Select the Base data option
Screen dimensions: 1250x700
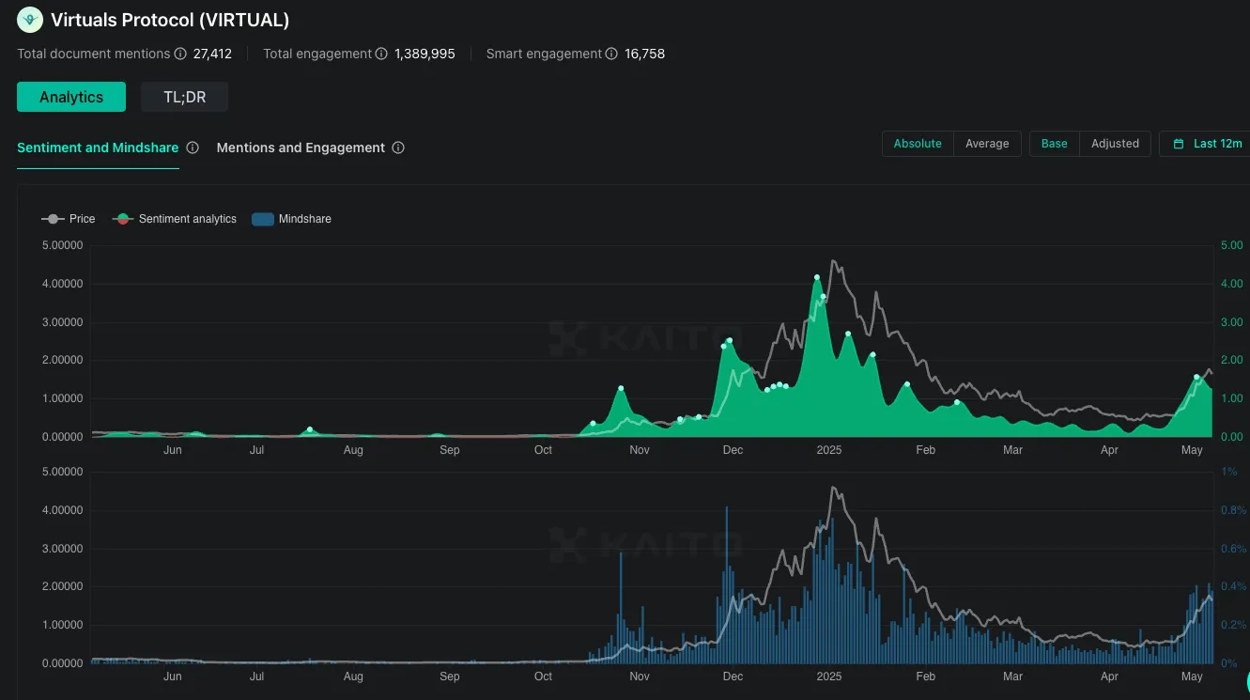click(1055, 144)
